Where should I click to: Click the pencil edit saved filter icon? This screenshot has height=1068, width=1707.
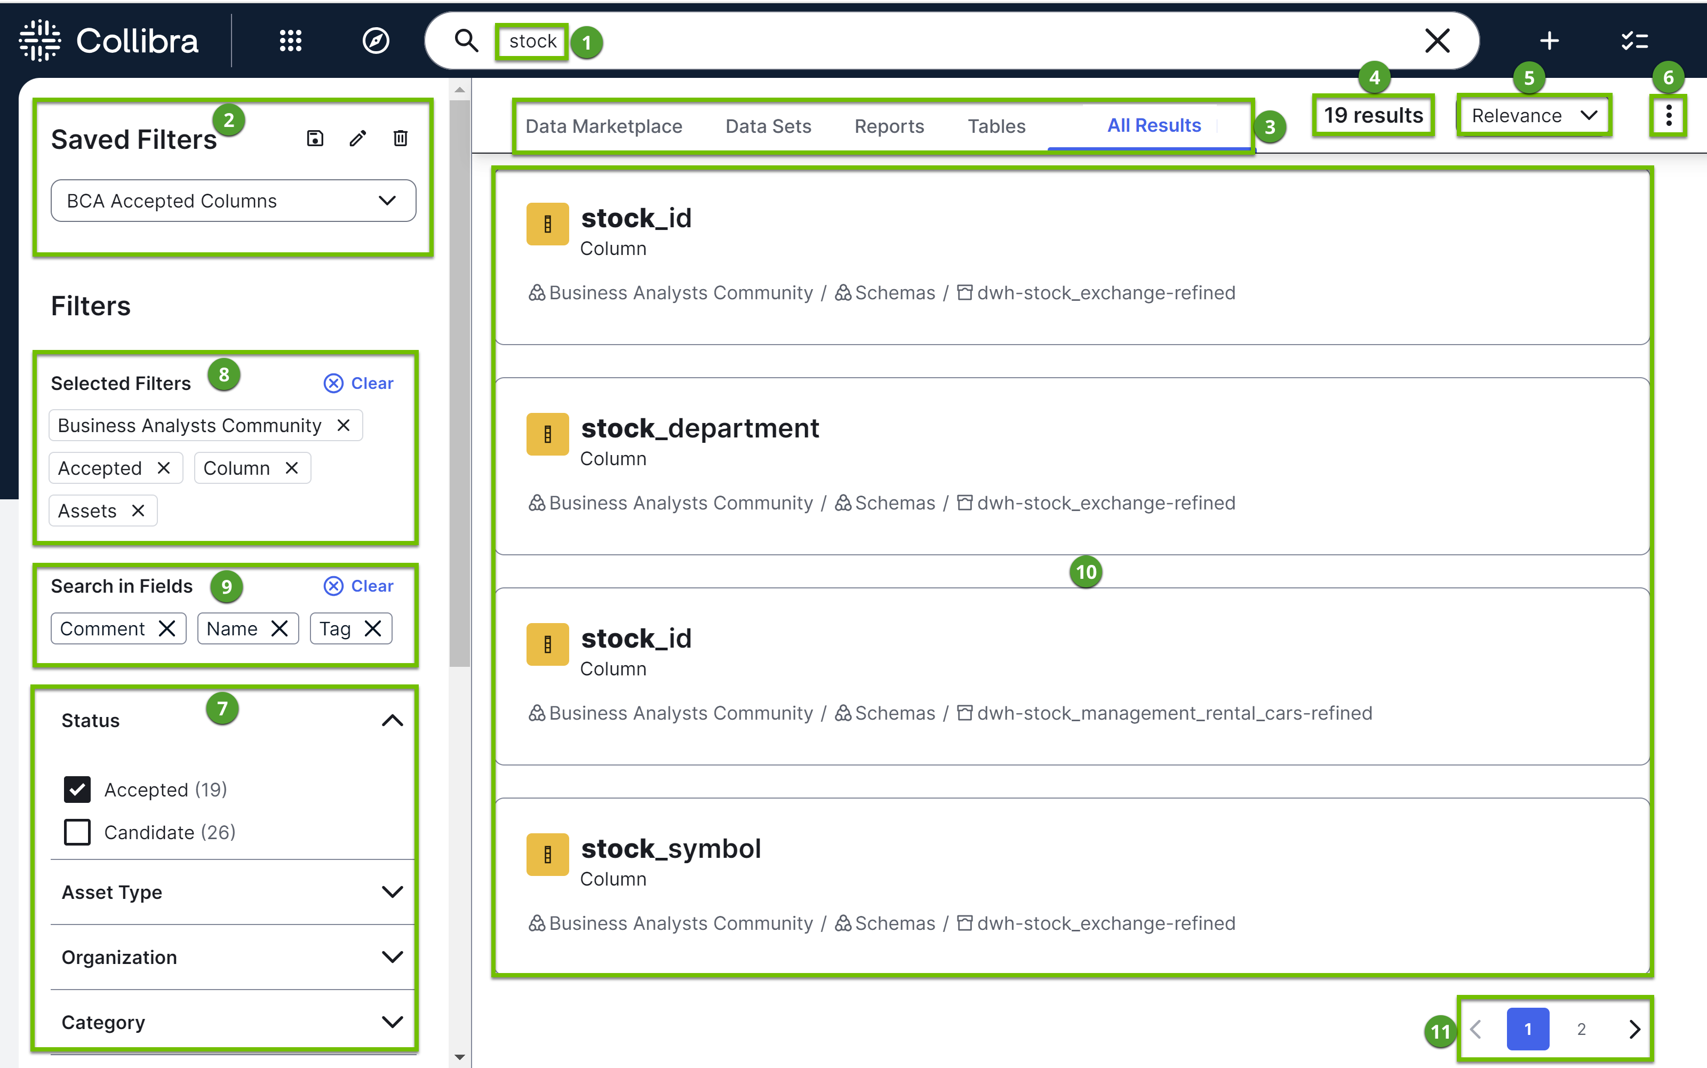coord(358,139)
